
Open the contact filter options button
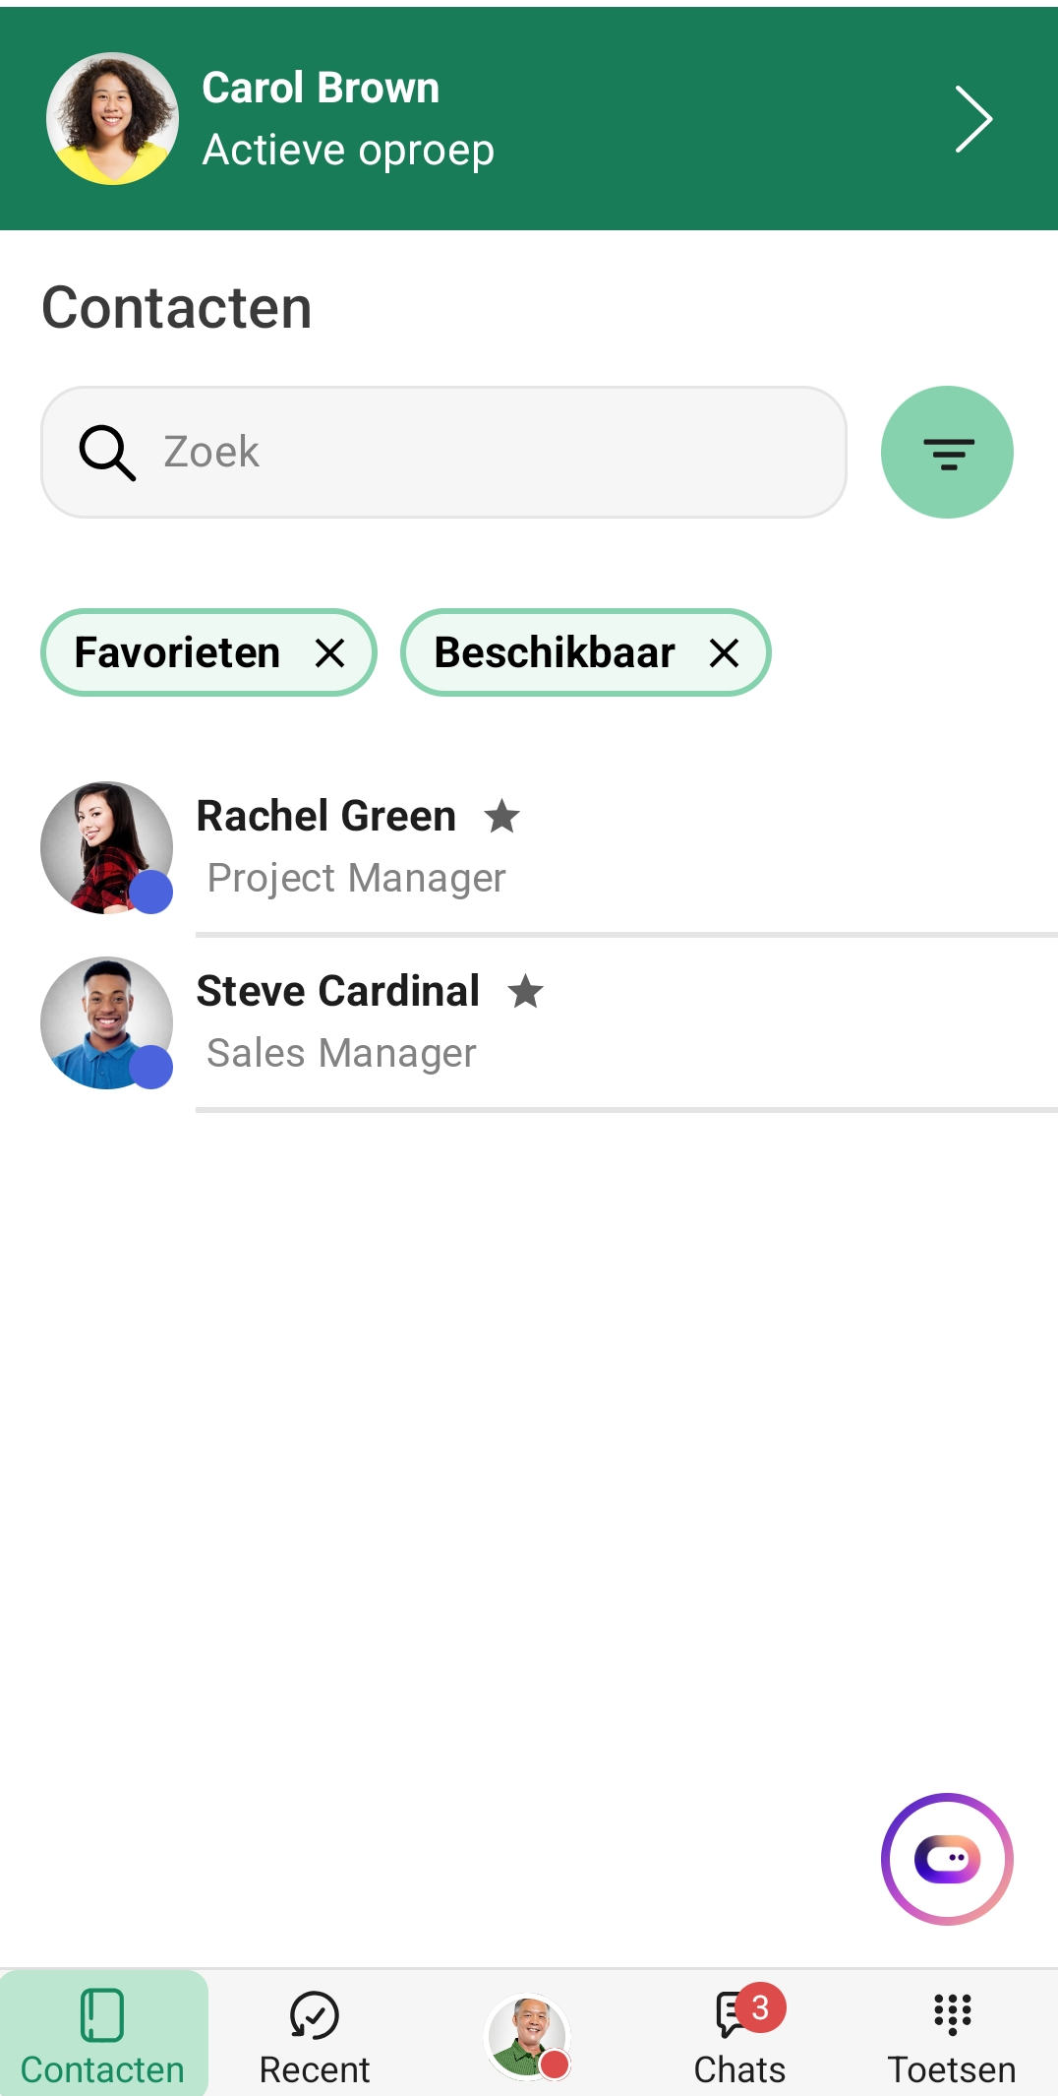[946, 453]
